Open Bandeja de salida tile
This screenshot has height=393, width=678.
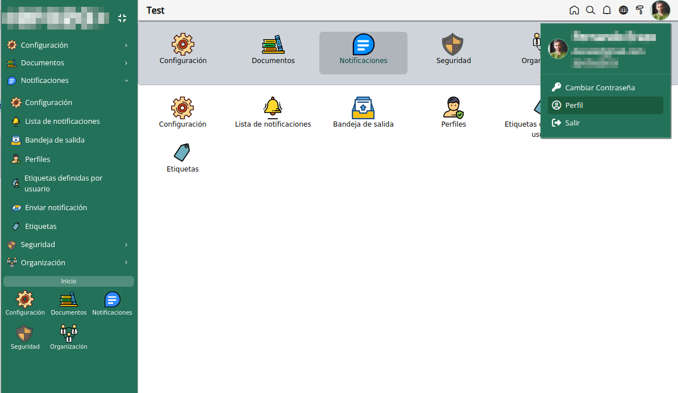(363, 112)
